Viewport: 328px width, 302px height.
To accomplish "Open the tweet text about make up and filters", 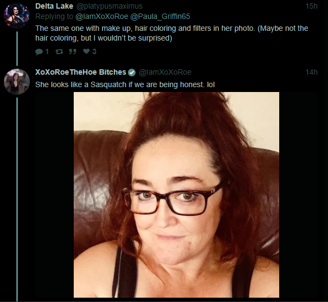I will [x=172, y=33].
